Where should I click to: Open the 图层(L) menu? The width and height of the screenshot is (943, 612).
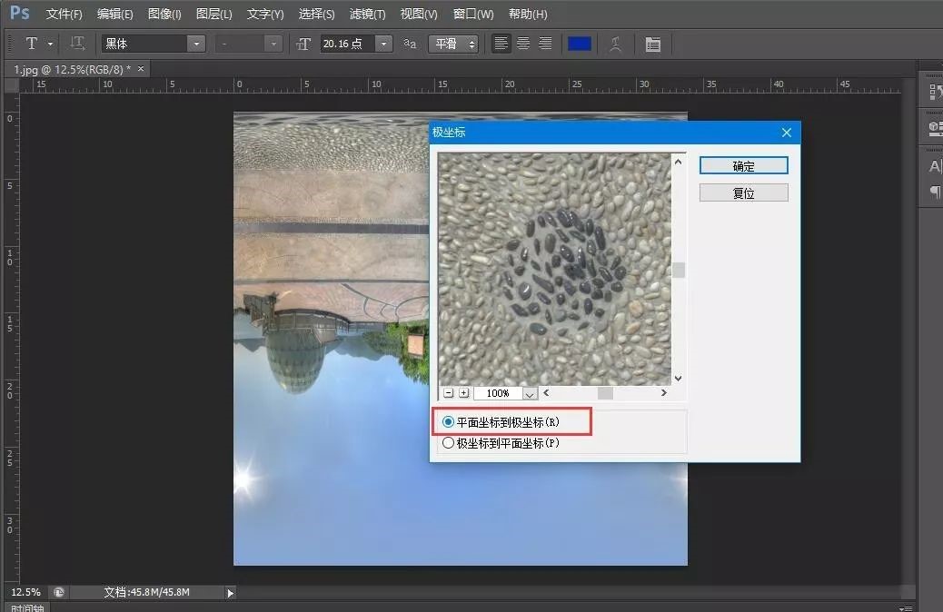pyautogui.click(x=213, y=14)
